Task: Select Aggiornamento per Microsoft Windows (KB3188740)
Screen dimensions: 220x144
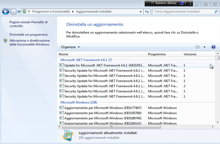Action: click(x=136, y=118)
